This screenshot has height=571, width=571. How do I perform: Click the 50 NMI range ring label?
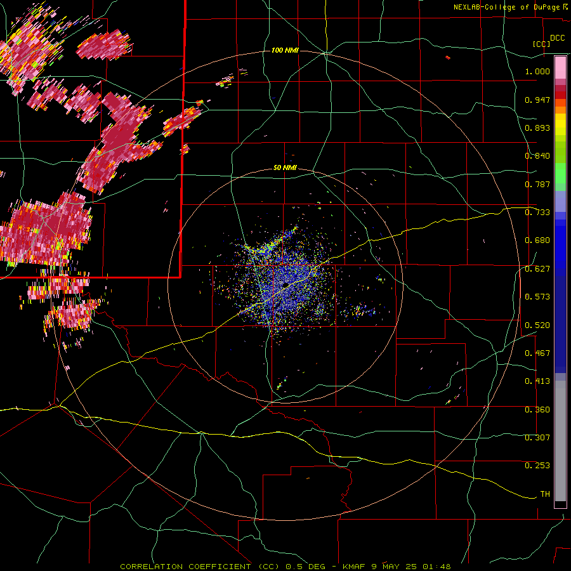[x=285, y=168]
